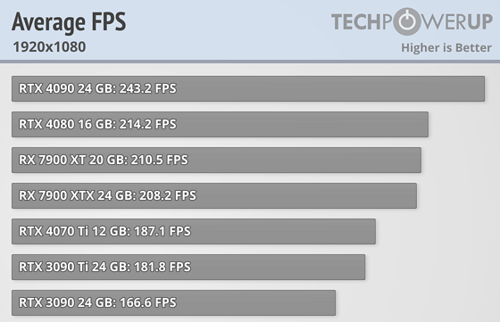Click the 210.5 FPS value label
500x322 pixels.
pyautogui.click(x=160, y=160)
